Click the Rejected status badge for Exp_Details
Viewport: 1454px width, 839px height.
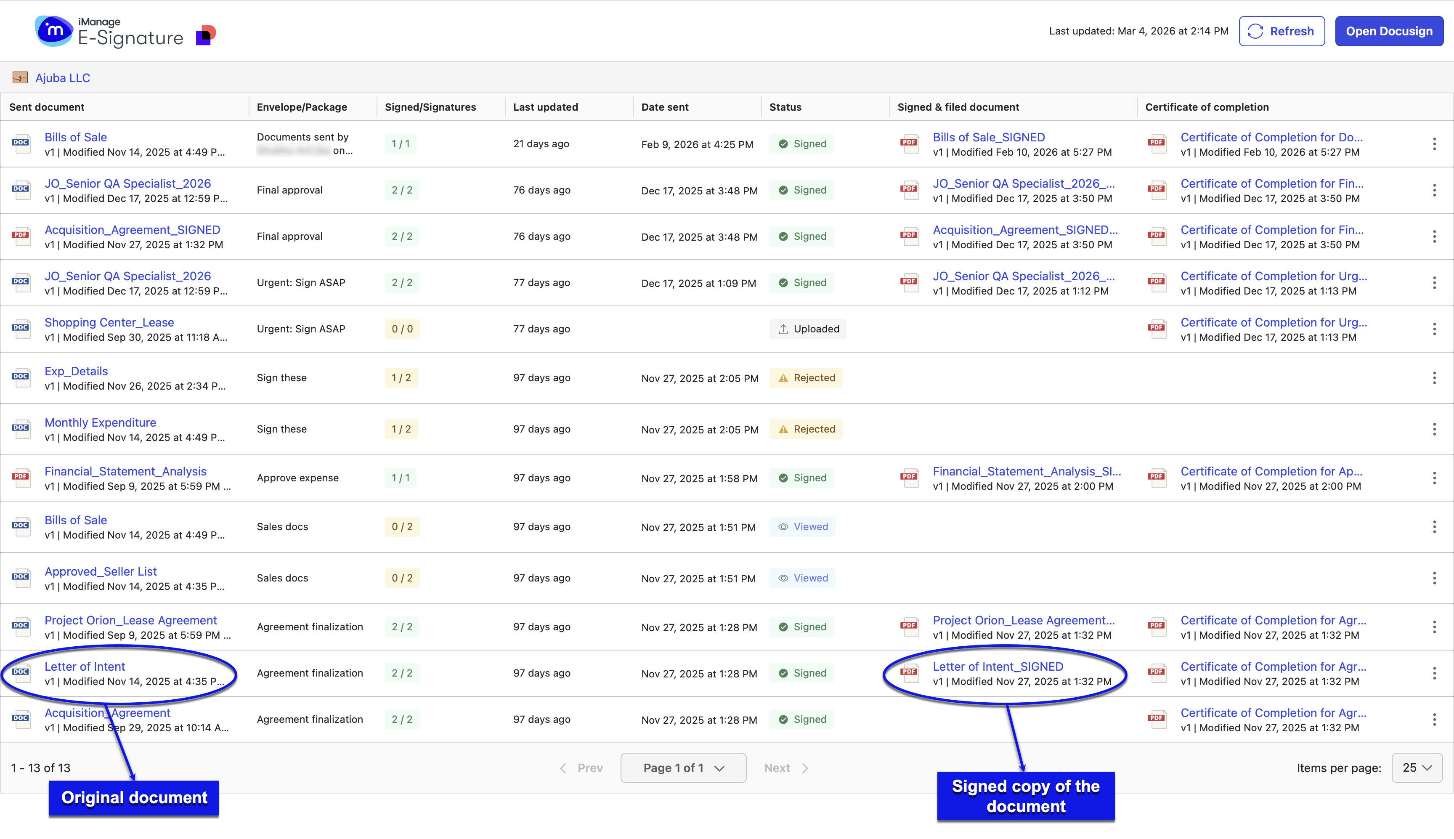pyautogui.click(x=806, y=378)
